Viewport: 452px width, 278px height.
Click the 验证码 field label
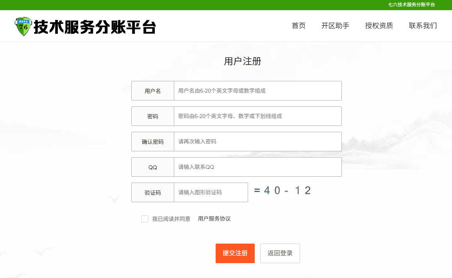153,192
